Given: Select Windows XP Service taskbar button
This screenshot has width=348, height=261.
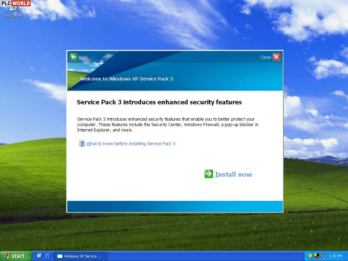Looking at the screenshot, I should [x=81, y=256].
